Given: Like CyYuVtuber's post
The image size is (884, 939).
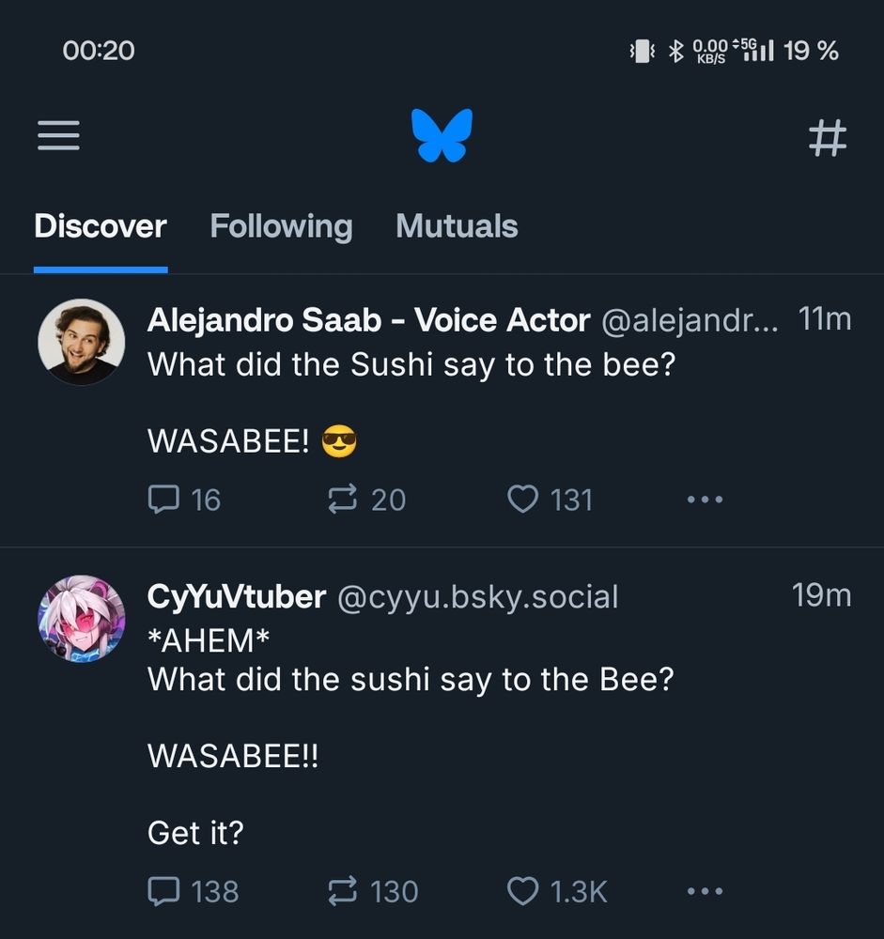Looking at the screenshot, I should click(522, 890).
